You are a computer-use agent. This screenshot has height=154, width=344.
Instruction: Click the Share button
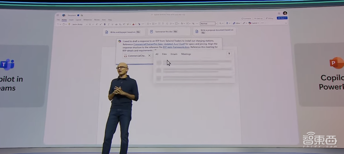pyautogui.click(x=282, y=18)
